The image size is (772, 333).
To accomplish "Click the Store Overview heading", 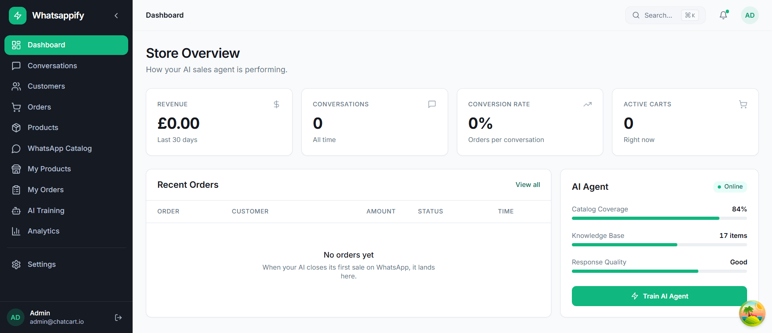I will coord(193,53).
